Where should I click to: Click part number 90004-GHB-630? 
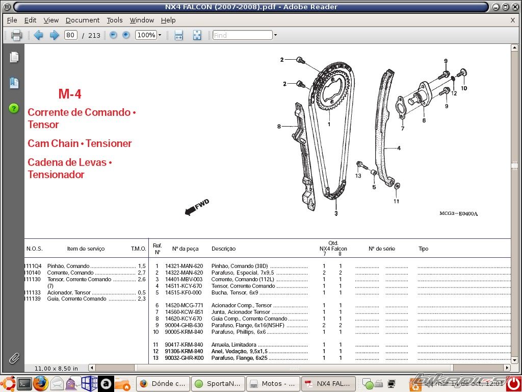pos(184,325)
